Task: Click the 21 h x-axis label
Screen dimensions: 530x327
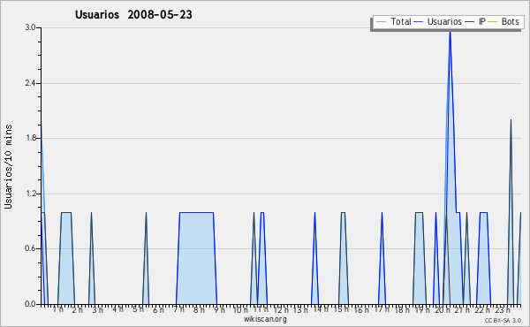Action: click(x=462, y=310)
